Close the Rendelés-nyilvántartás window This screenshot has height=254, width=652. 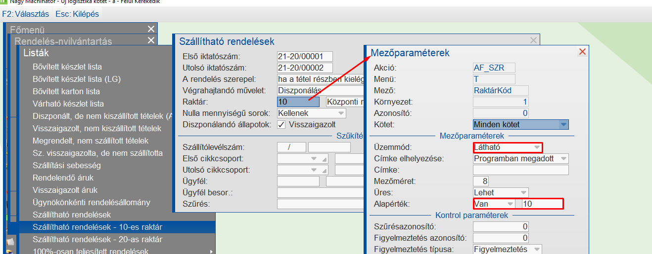151,40
